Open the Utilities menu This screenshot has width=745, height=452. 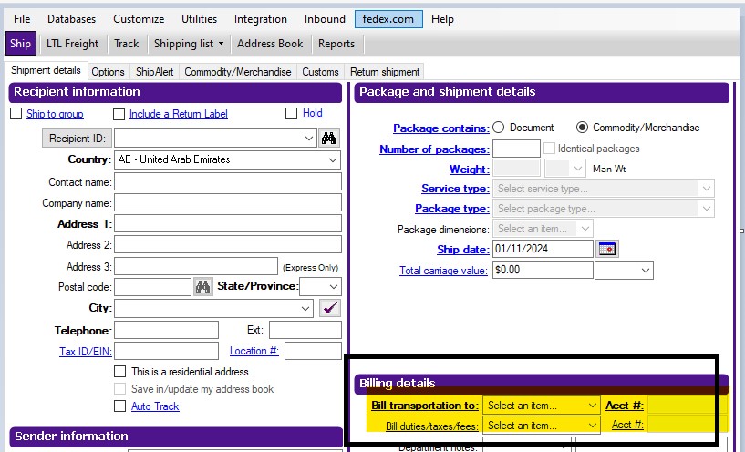199,19
